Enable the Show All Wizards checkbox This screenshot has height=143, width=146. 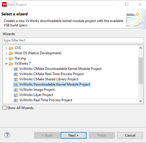tap(4, 108)
